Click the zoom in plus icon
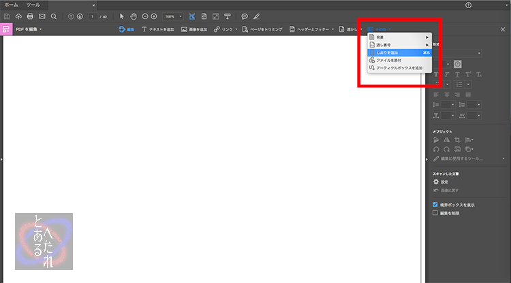This screenshot has height=283, width=511. click(x=154, y=16)
